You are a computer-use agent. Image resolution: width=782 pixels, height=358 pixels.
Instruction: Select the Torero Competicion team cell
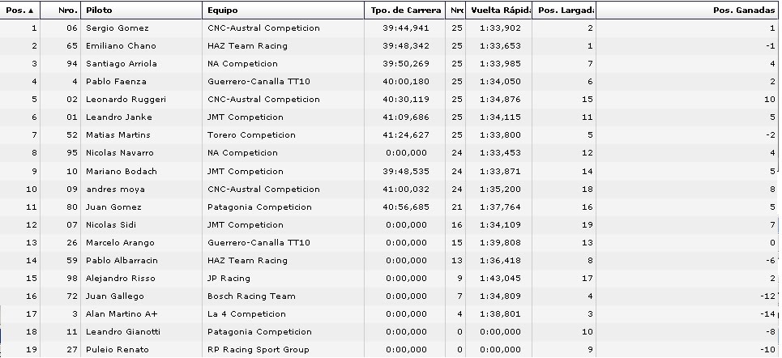pos(251,135)
